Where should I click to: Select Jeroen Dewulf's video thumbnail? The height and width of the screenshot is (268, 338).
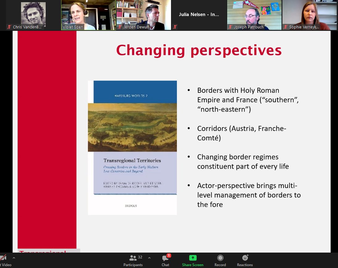coord(144,15)
